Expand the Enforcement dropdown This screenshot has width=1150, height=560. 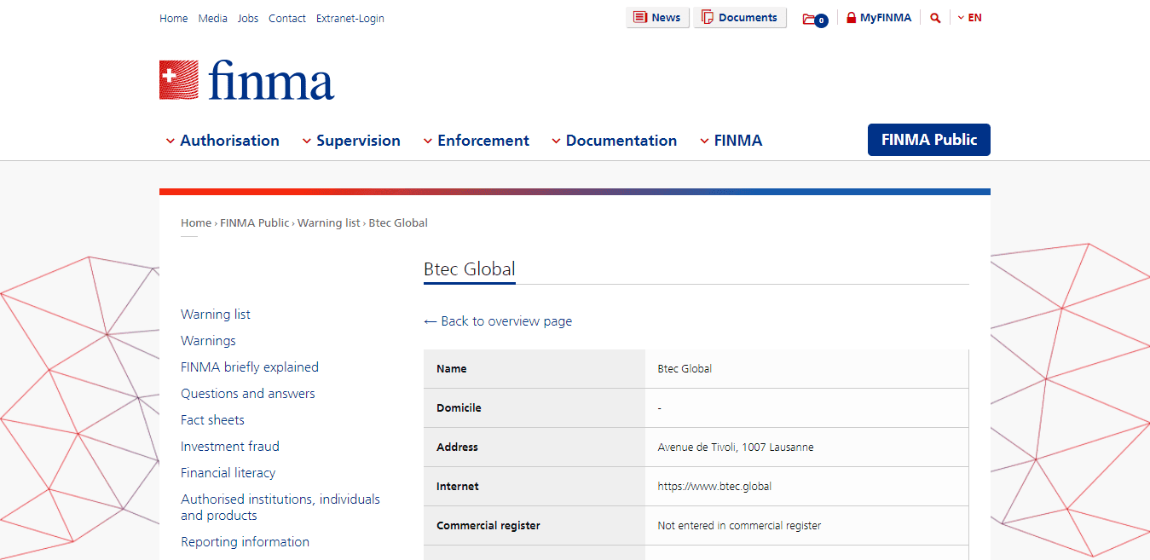tap(477, 141)
